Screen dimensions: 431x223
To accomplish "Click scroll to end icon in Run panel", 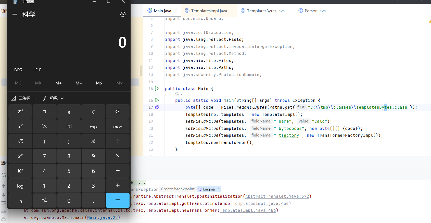I will 4,211.
